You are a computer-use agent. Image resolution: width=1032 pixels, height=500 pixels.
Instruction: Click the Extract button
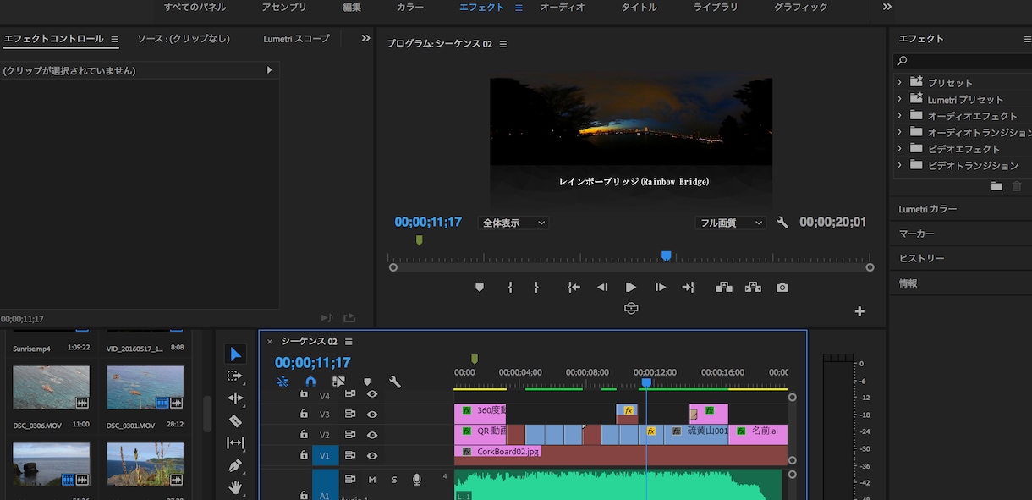753,288
